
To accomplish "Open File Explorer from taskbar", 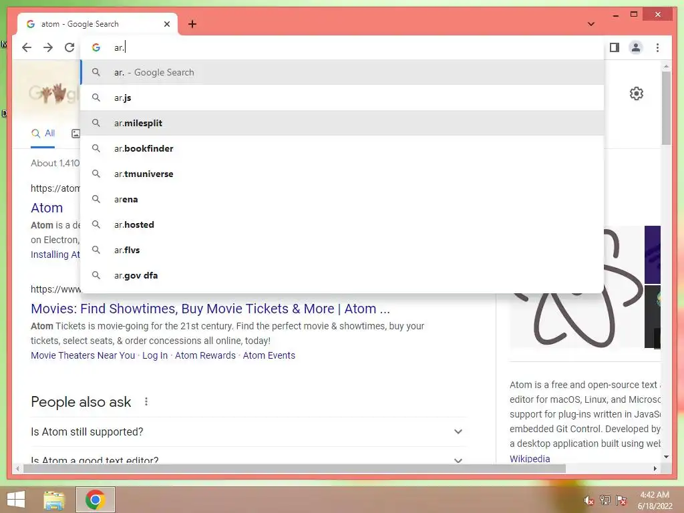I will point(54,500).
